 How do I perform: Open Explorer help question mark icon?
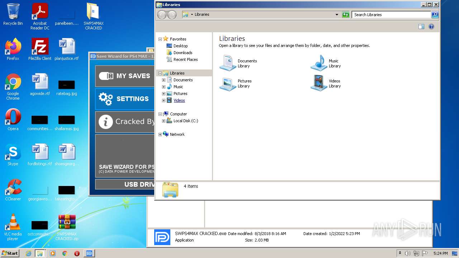click(431, 27)
